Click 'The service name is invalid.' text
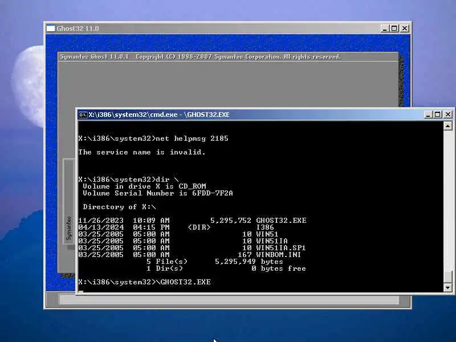456x342 pixels. point(142,152)
